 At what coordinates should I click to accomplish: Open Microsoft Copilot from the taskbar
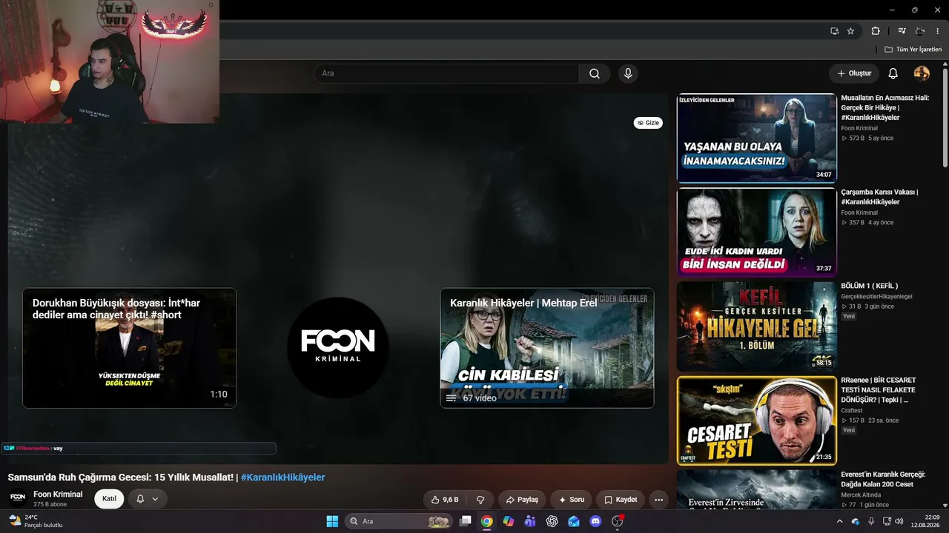point(508,521)
